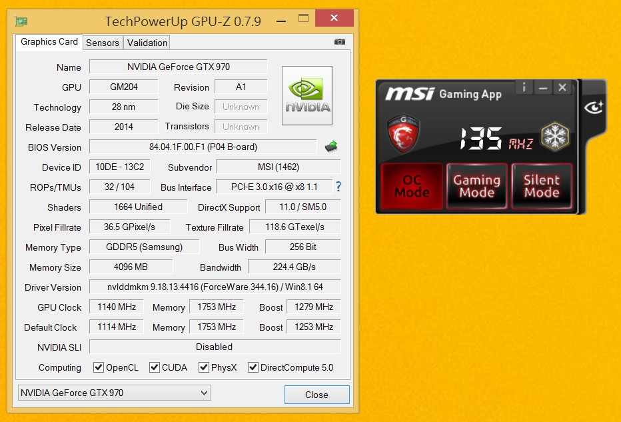This screenshot has width=621, height=422.
Task: Open the NVIDIA GeForce GTX 970 card dropdown
Action: (x=115, y=393)
